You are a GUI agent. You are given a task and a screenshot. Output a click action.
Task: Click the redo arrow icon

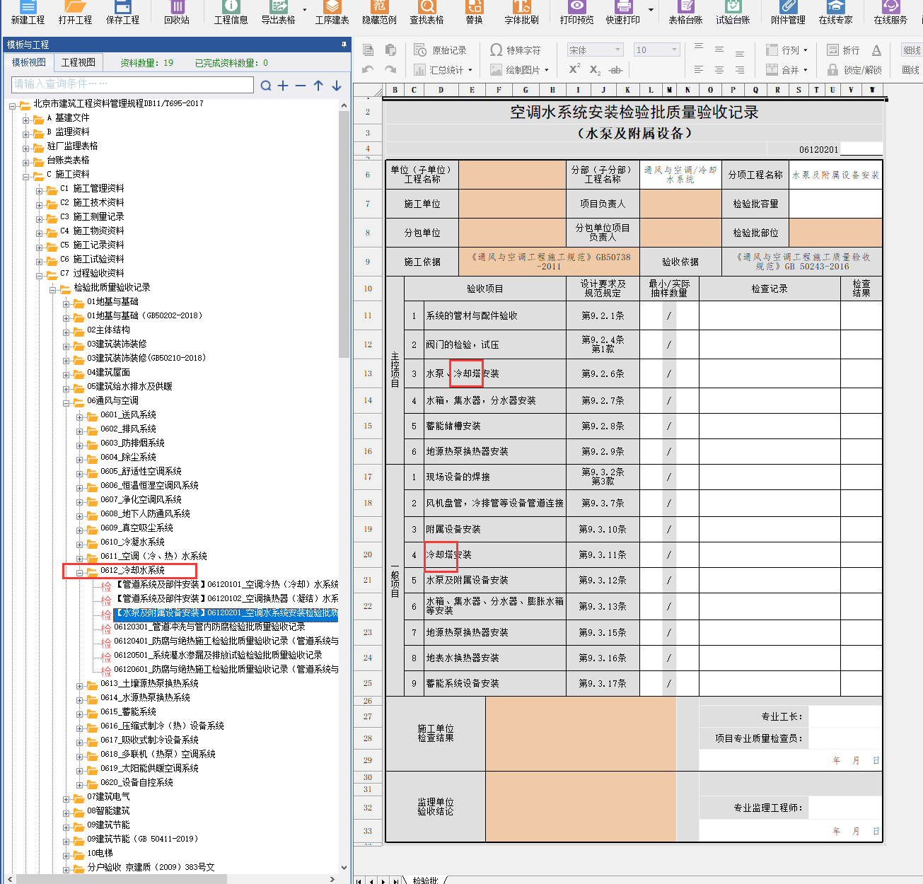[390, 69]
